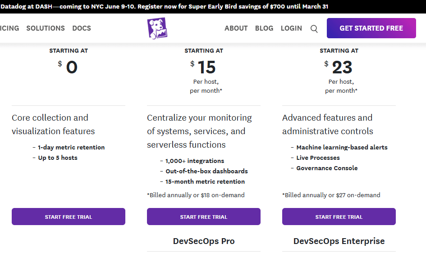The image size is (426, 253).
Task: Open the Solutions menu
Action: point(46,28)
